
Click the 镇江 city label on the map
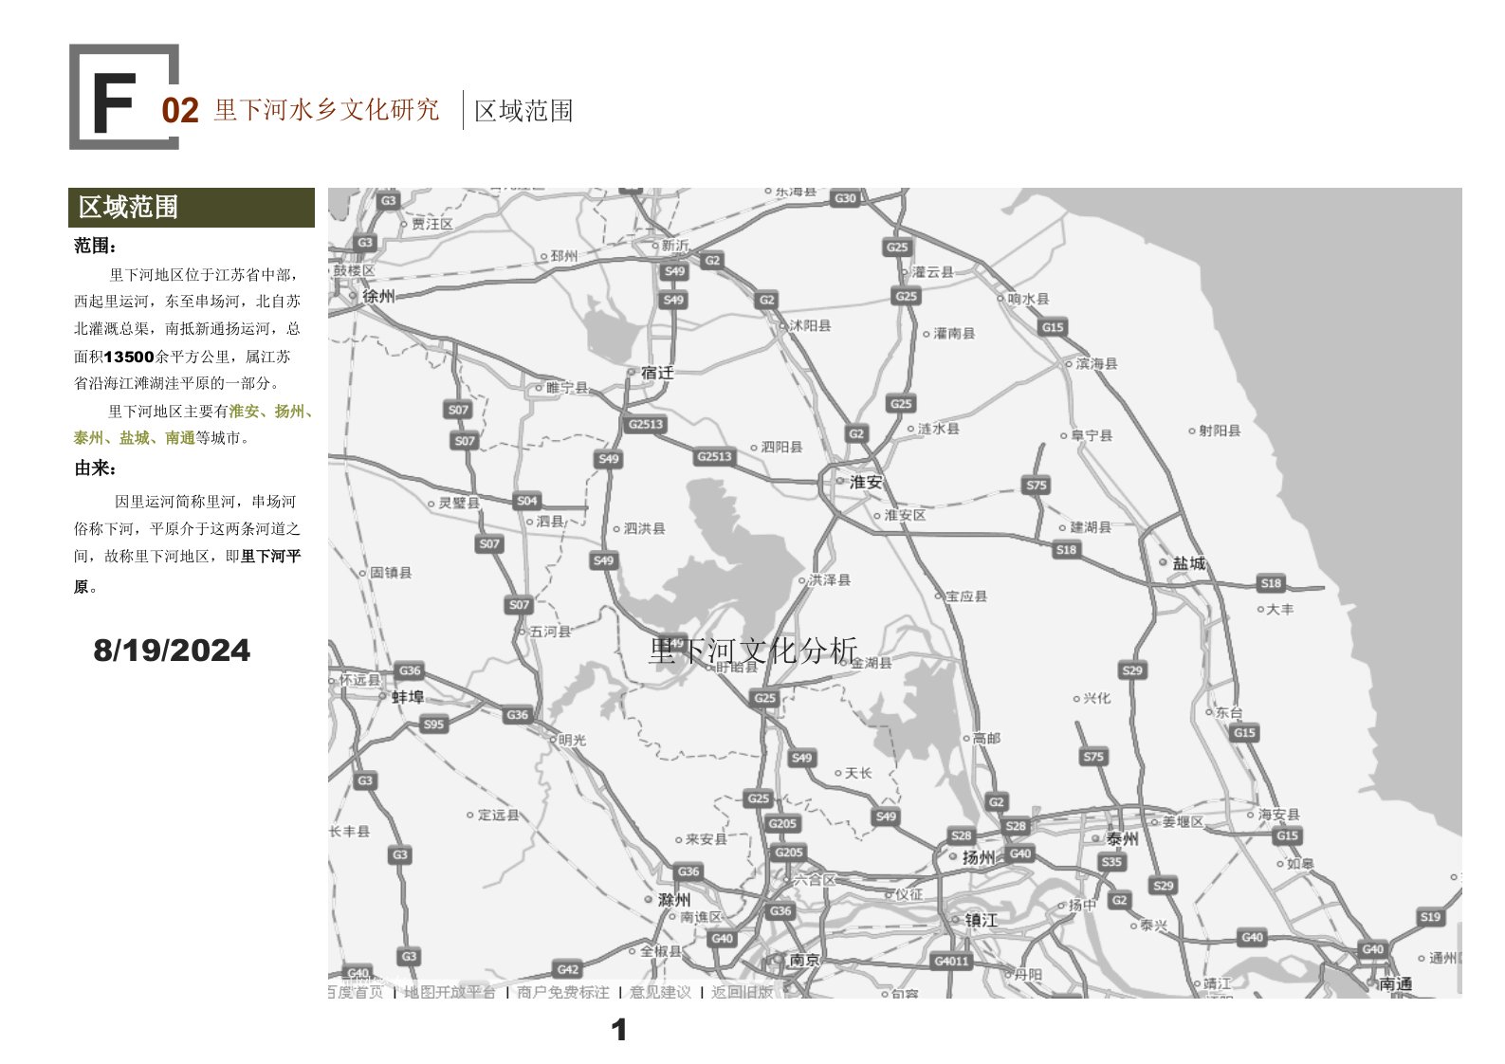[982, 920]
